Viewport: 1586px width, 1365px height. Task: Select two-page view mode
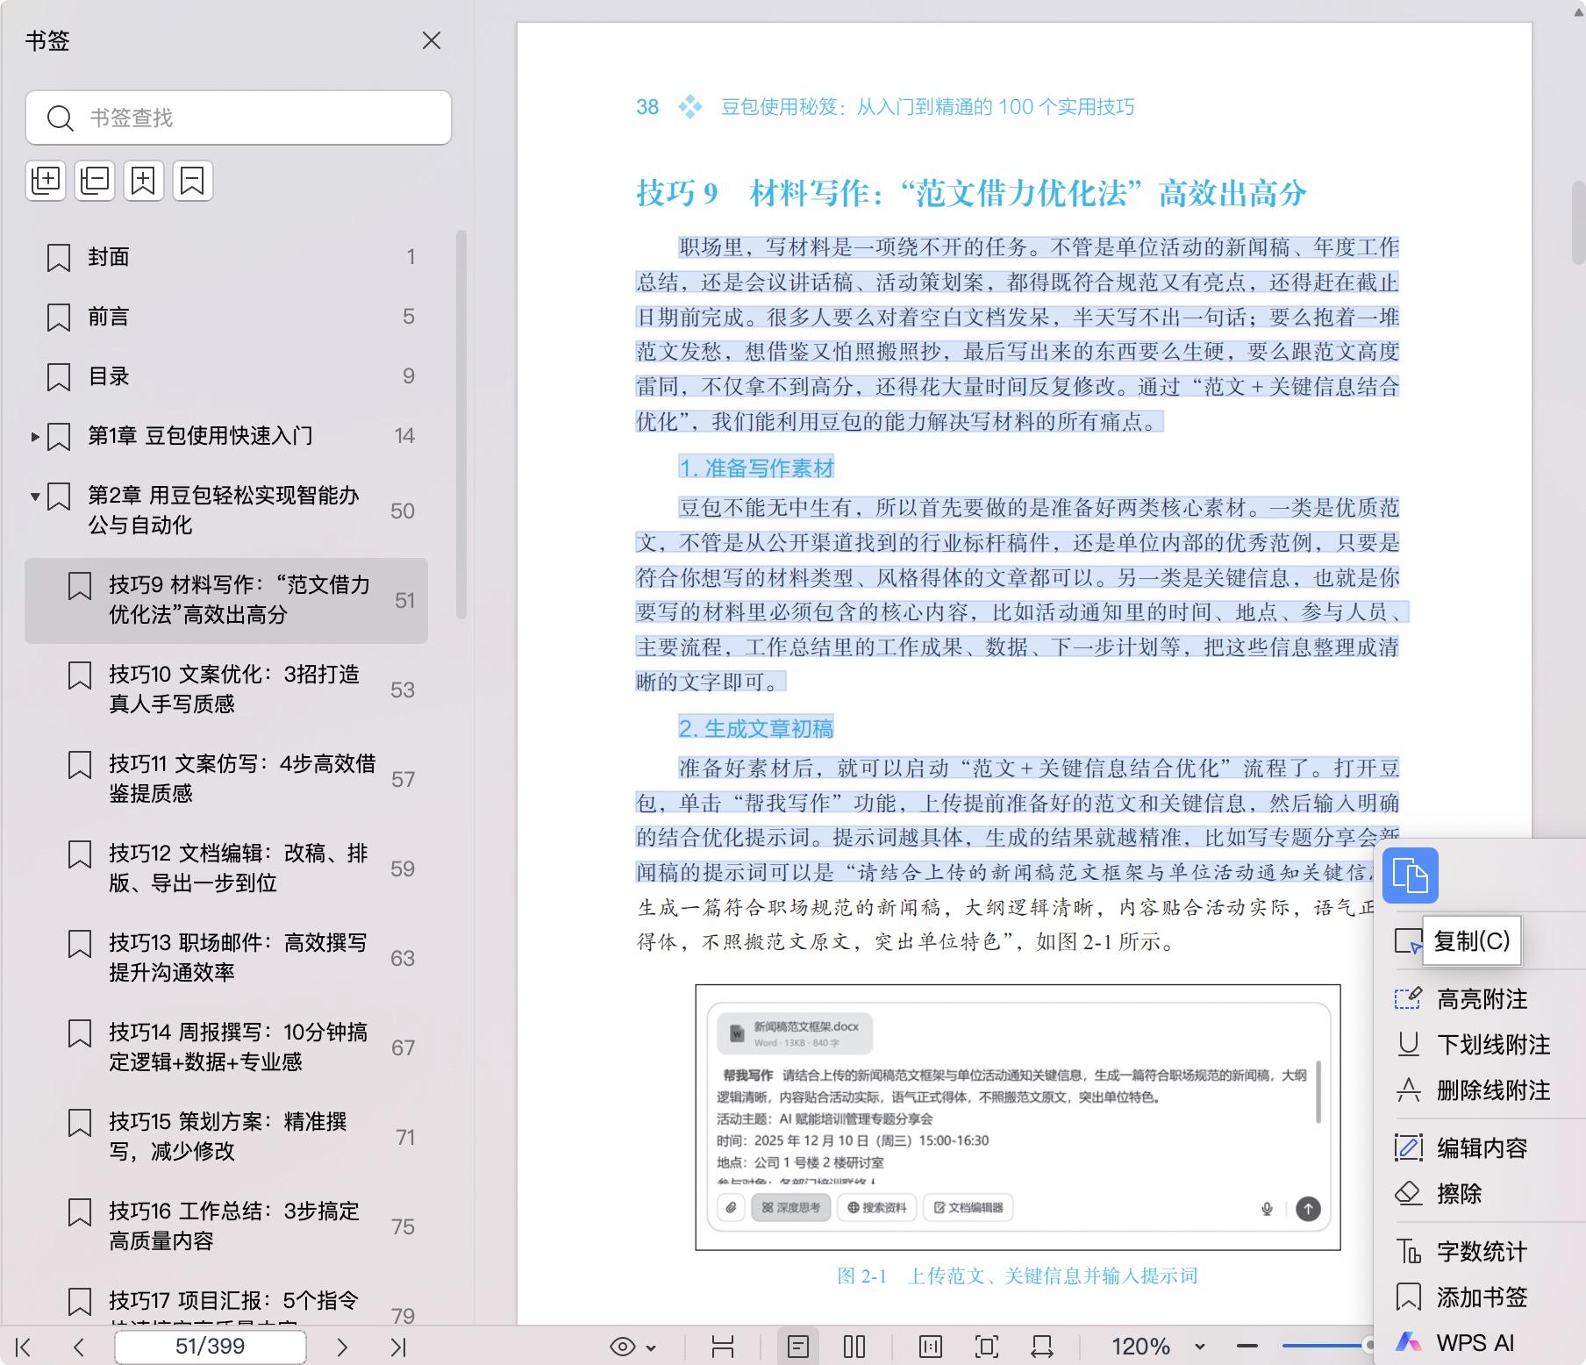click(854, 1347)
